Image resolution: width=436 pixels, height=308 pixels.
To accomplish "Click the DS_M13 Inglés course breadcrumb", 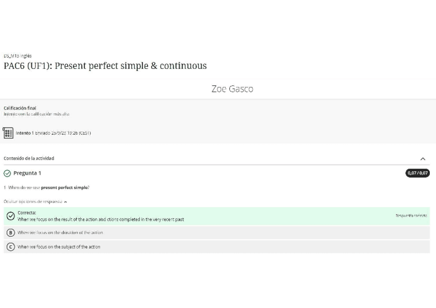I will click(17, 56).
